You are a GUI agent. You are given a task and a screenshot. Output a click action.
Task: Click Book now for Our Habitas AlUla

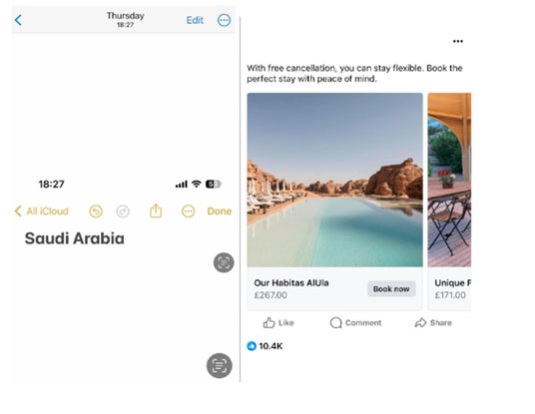point(391,289)
